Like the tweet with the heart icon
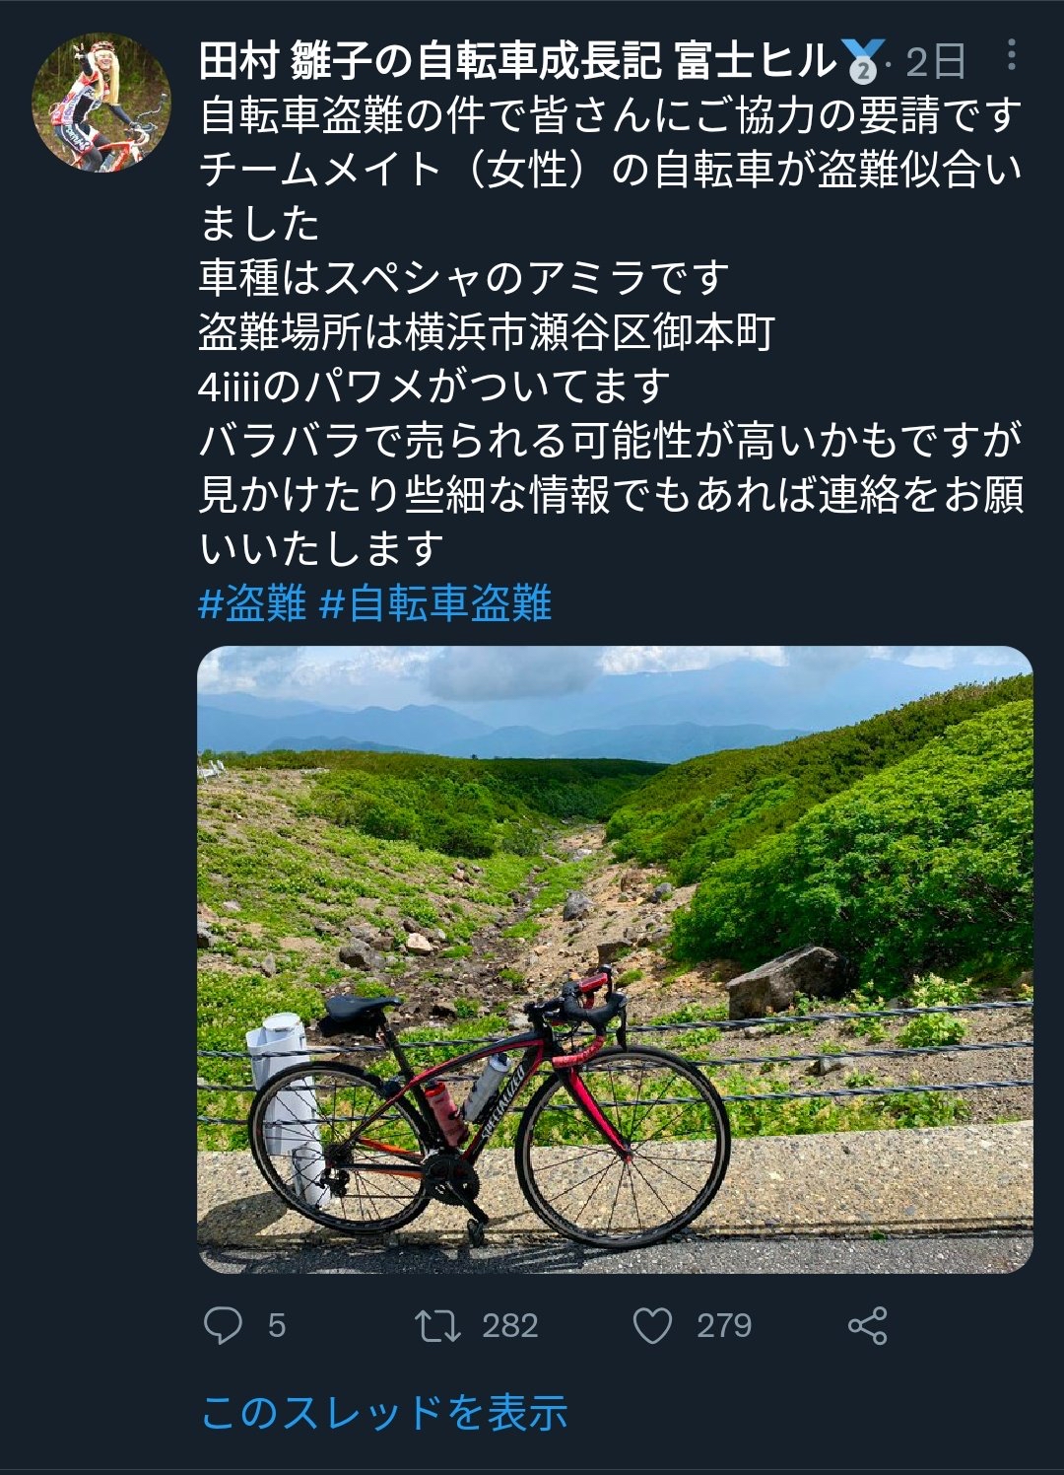Viewport: 1064px width, 1475px height. pos(652,1325)
